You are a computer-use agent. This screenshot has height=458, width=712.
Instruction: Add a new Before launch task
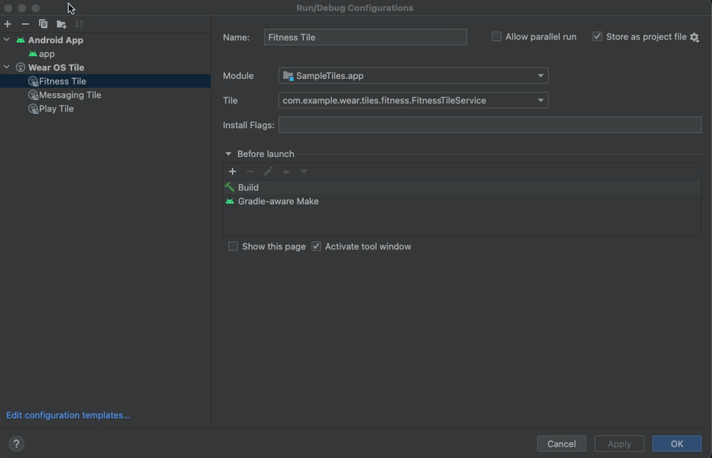233,171
